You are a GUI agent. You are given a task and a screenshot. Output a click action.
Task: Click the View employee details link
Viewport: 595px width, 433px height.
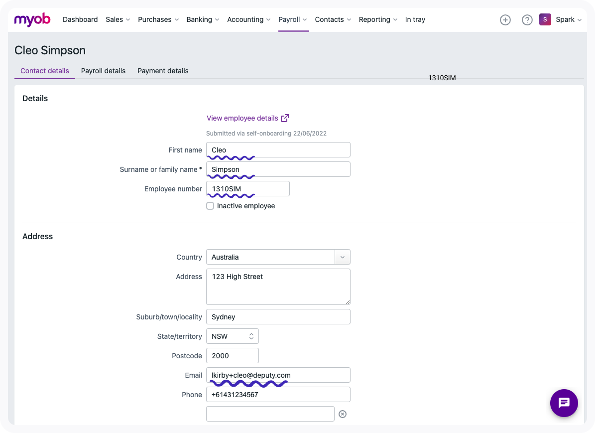click(243, 118)
